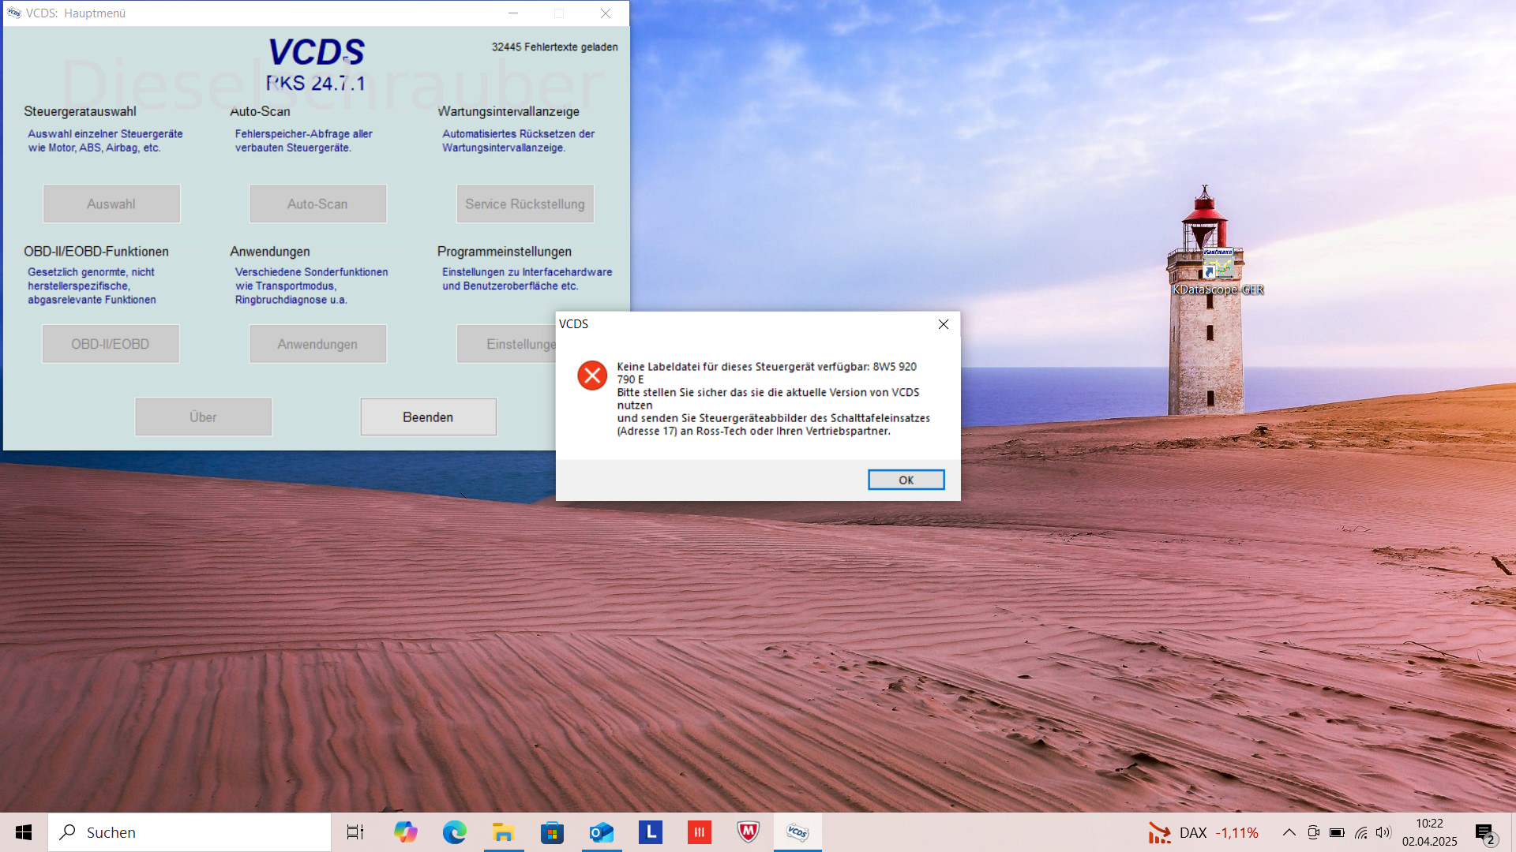Click the Meet Now tray icon
The height and width of the screenshot is (852, 1516).
1313,832
